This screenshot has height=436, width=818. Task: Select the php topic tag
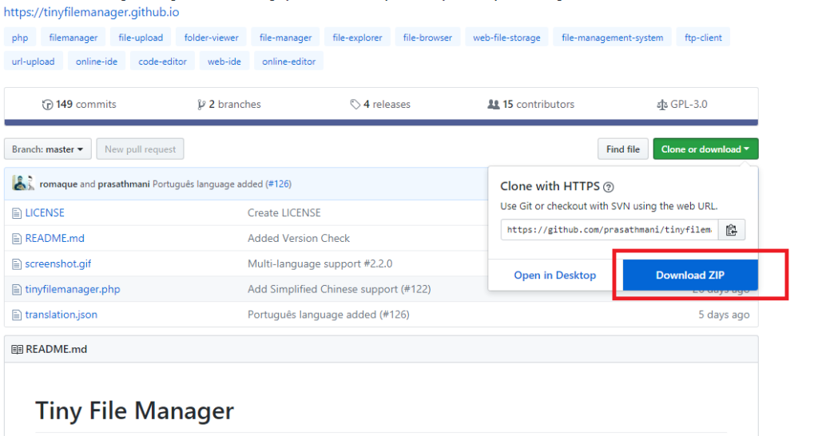pyautogui.click(x=20, y=38)
